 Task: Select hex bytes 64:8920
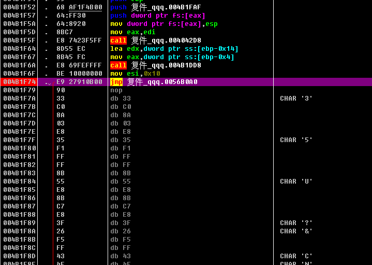[x=71, y=24]
